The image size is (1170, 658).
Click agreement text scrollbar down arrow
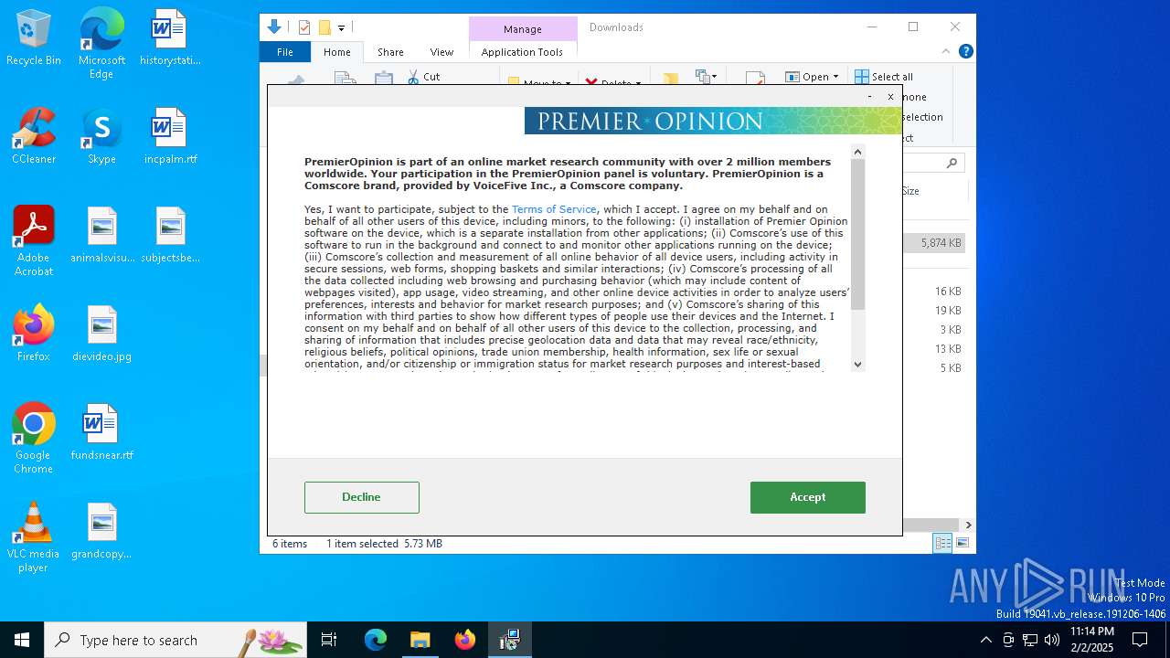pyautogui.click(x=857, y=364)
